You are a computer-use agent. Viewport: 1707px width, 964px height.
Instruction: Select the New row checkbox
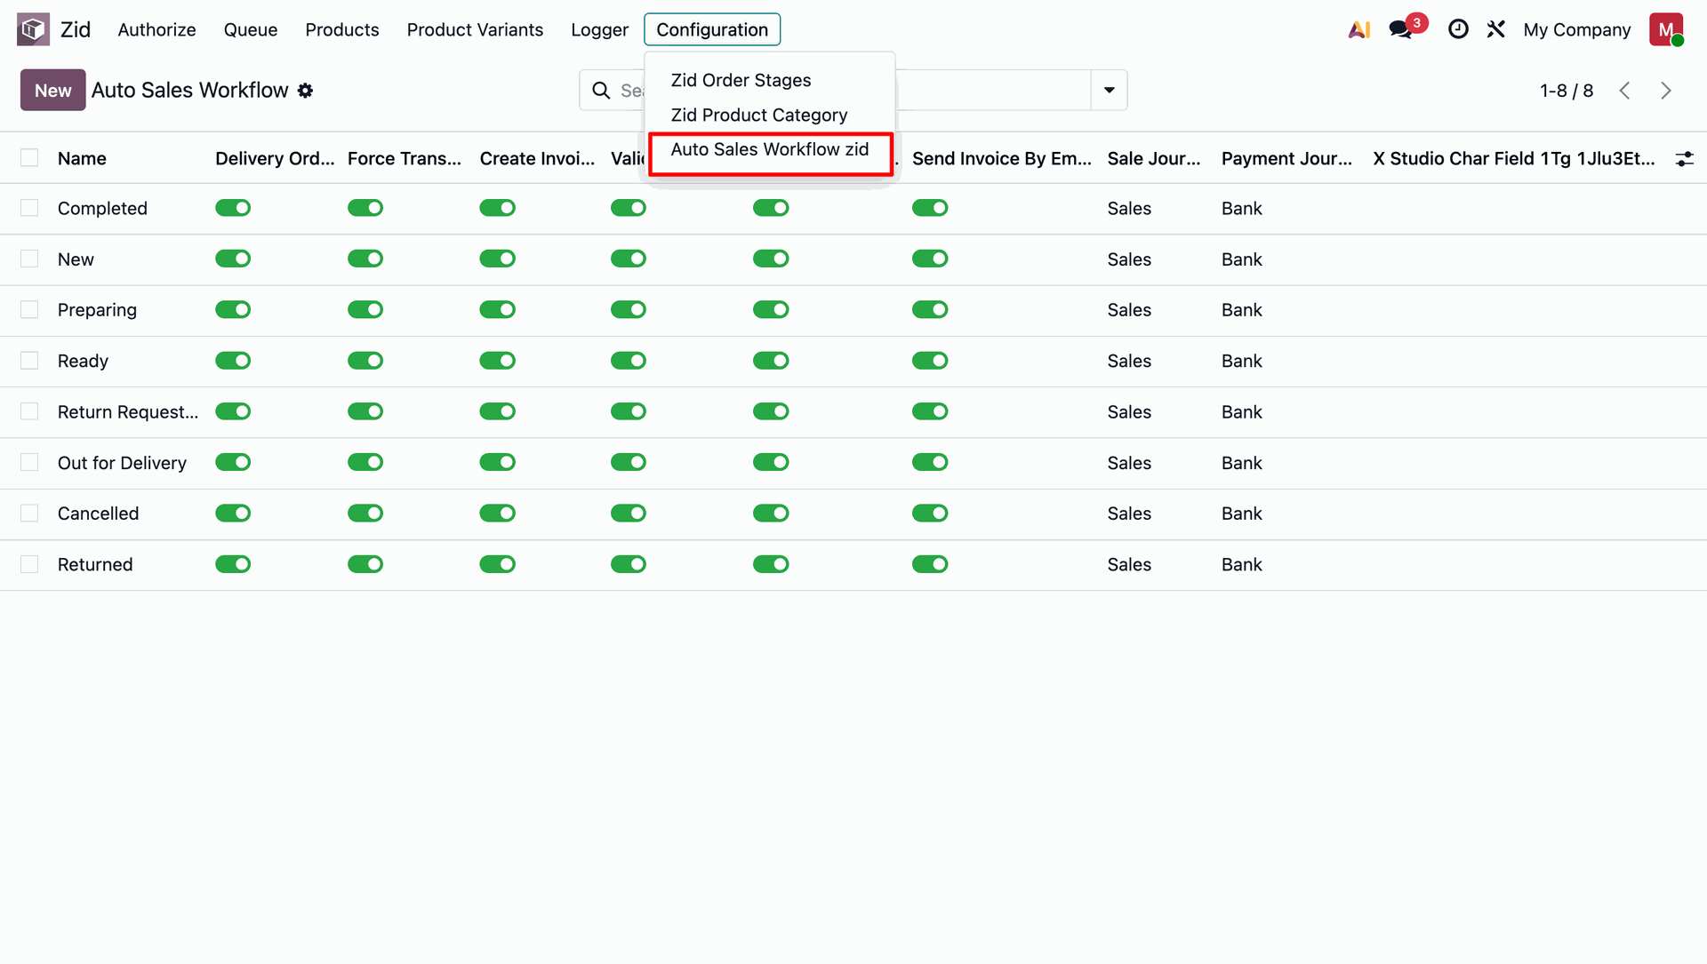pos(29,259)
